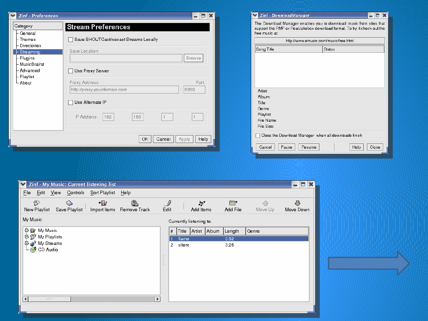Toggle the Use Proxy Server checkbox
This screenshot has height=321, width=428.
71,71
